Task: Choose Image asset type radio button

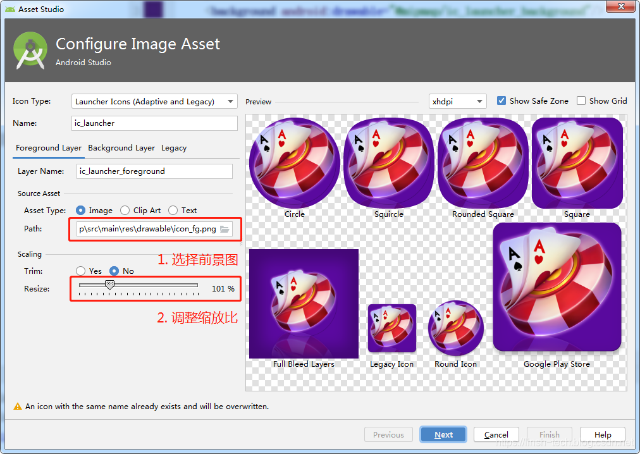Action: tap(81, 211)
